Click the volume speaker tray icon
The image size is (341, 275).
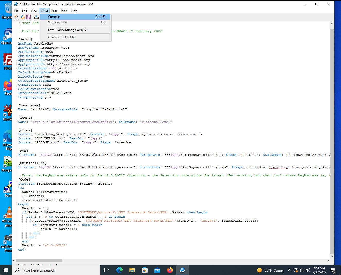click(x=308, y=270)
